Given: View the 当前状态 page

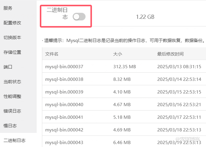Looking at the screenshot, I should [12, 82].
